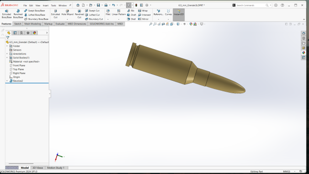Switch to the Sketch tab

[18, 24]
